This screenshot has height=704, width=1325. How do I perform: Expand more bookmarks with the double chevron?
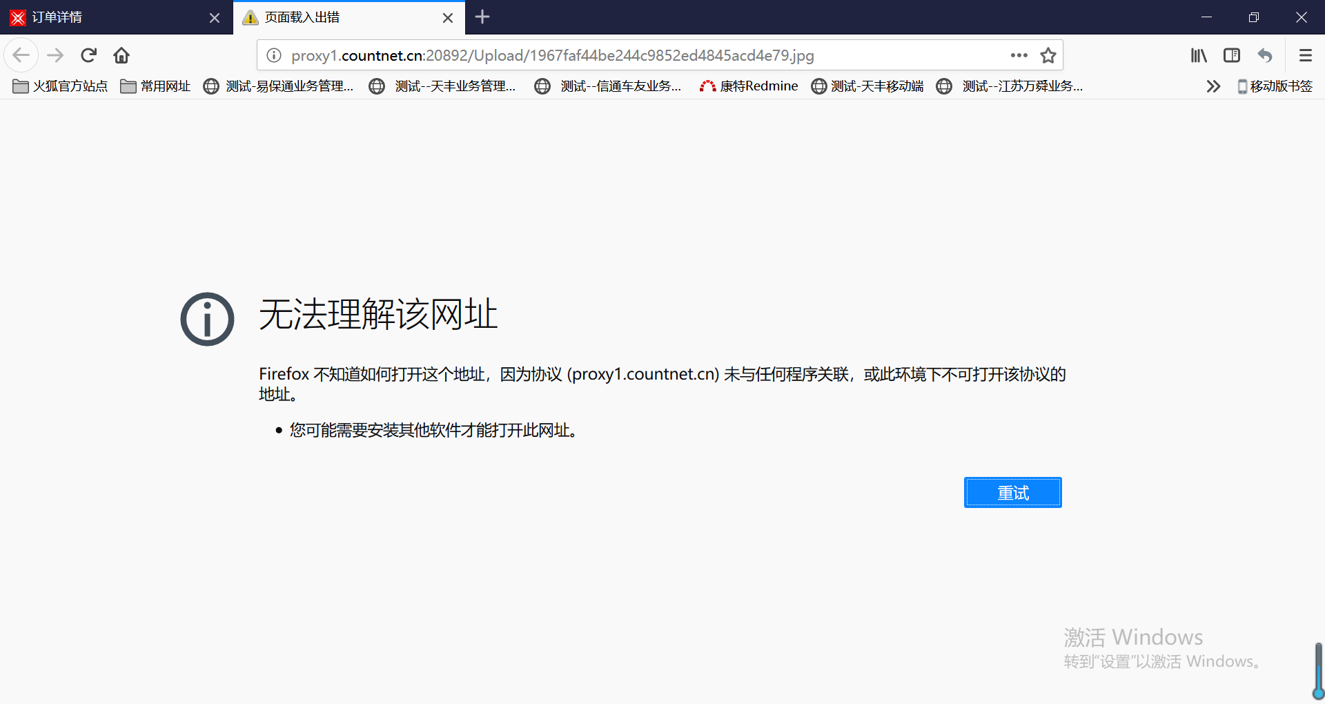click(x=1213, y=86)
